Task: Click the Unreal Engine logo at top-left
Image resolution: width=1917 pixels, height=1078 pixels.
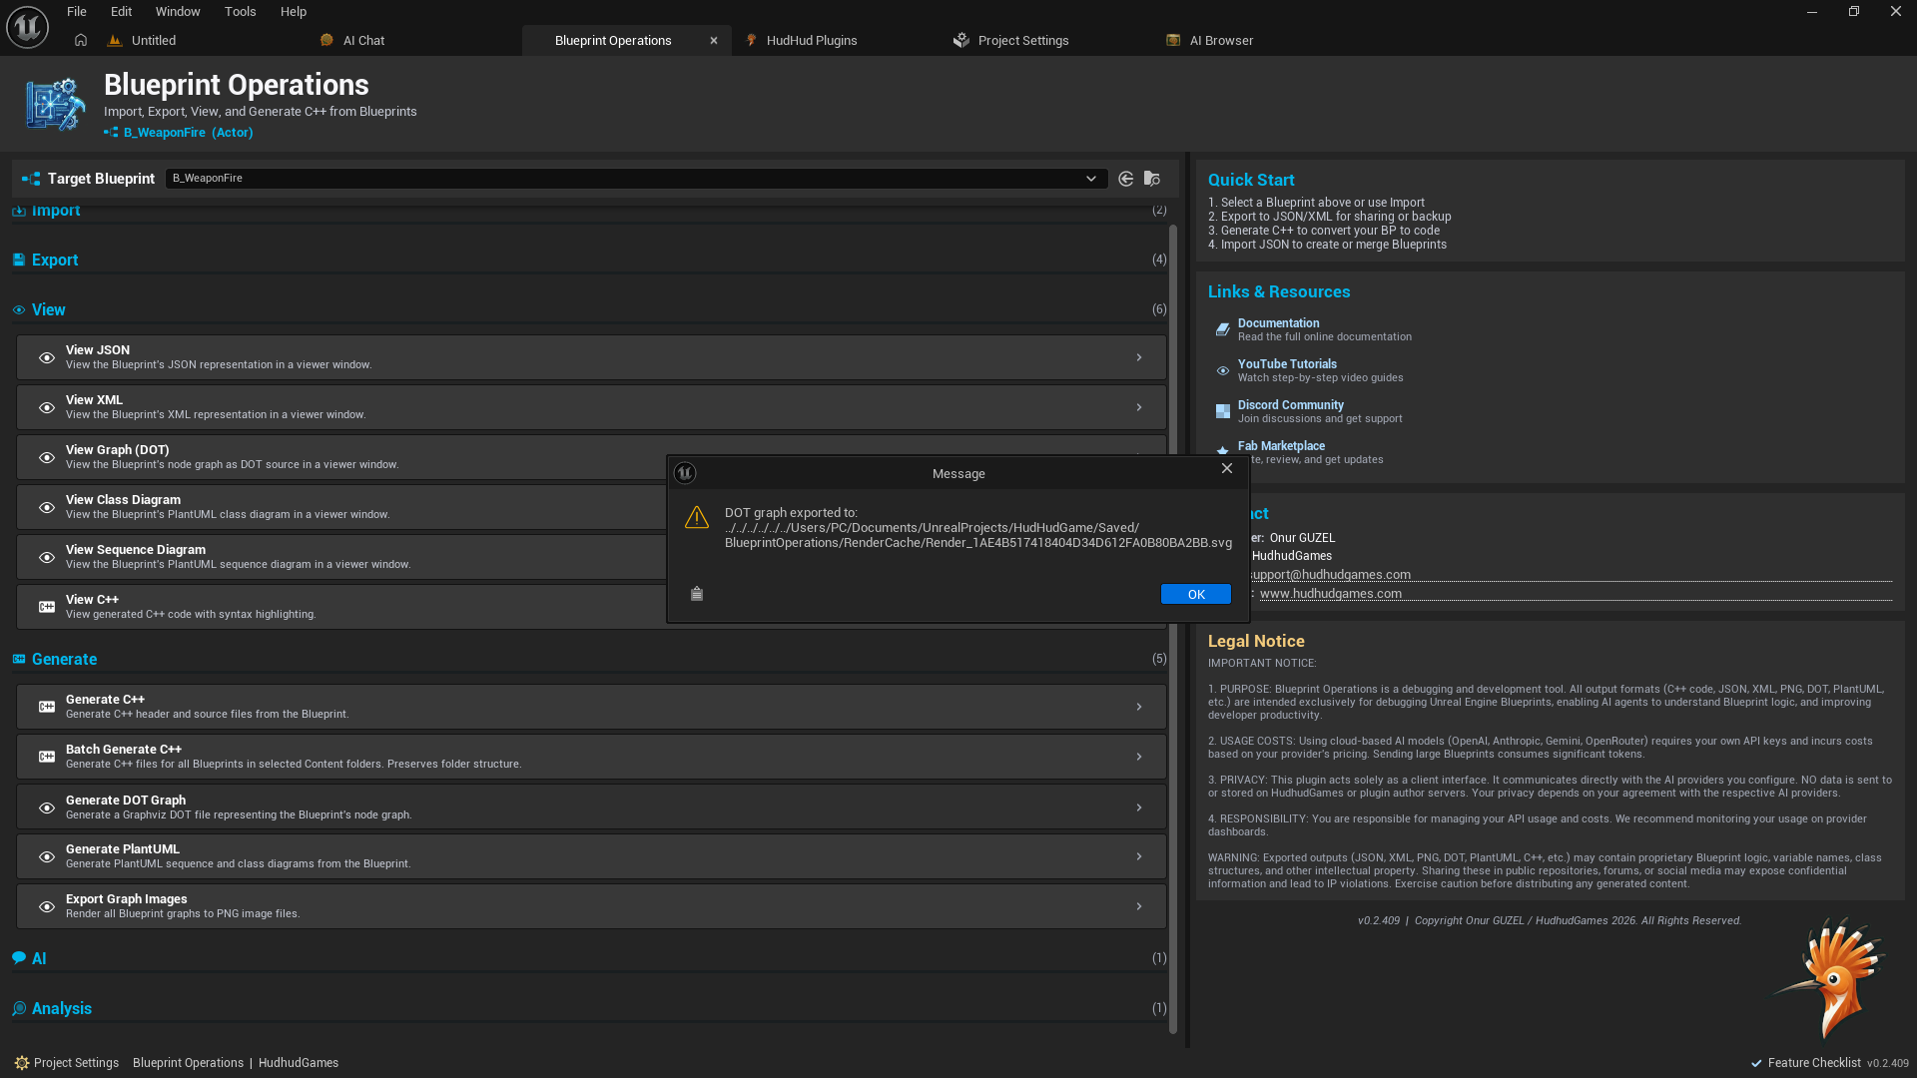Action: tap(27, 27)
